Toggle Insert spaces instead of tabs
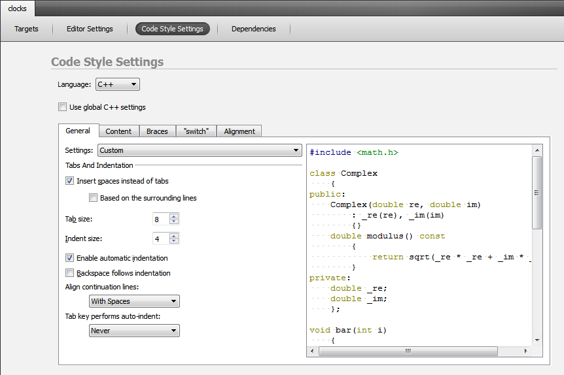The image size is (564, 375). pos(70,181)
